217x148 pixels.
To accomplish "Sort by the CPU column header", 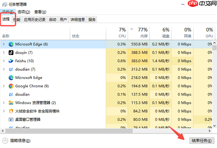I will 117,33.
